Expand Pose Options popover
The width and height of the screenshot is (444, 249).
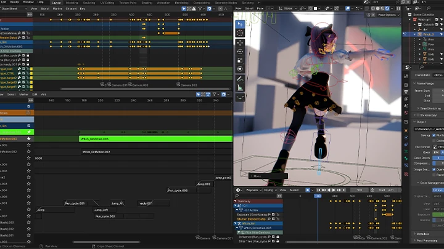pyautogui.click(x=388, y=15)
